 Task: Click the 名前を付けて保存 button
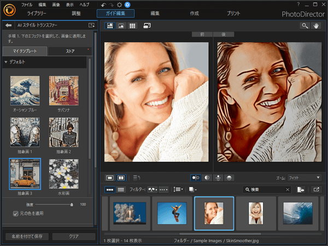[x=27, y=237]
